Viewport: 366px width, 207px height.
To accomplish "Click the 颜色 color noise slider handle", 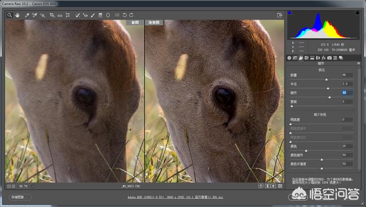I will pos(306,151).
